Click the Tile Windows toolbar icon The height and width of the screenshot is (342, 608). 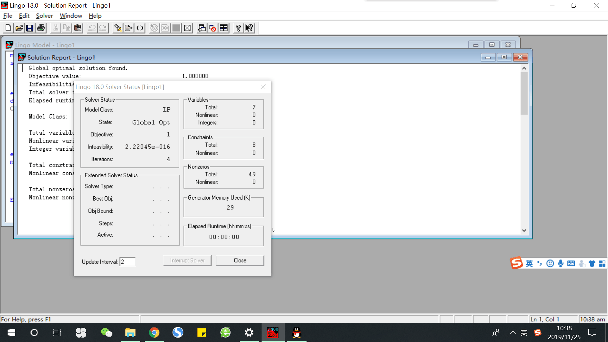click(x=224, y=28)
